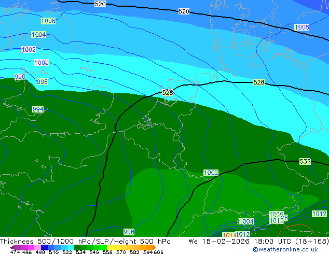Click the 1010 isobar label
The width and height of the screenshot is (329, 254).
tap(277, 221)
